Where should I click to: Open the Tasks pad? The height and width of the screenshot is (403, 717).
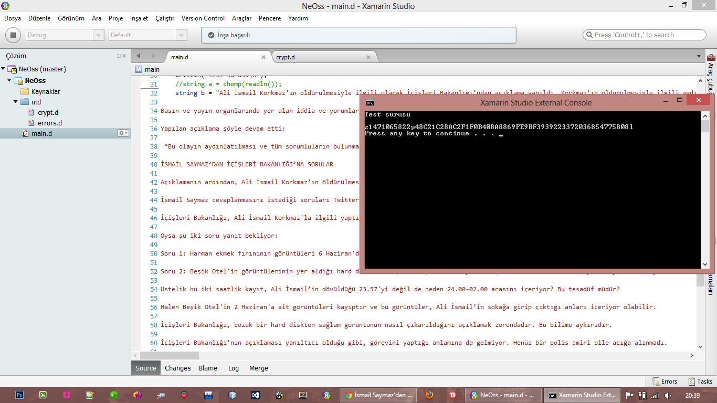coord(700,381)
